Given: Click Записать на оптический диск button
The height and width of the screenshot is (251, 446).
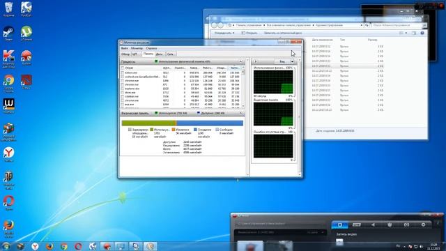Looking at the screenshot, I should pyautogui.click(x=283, y=33).
